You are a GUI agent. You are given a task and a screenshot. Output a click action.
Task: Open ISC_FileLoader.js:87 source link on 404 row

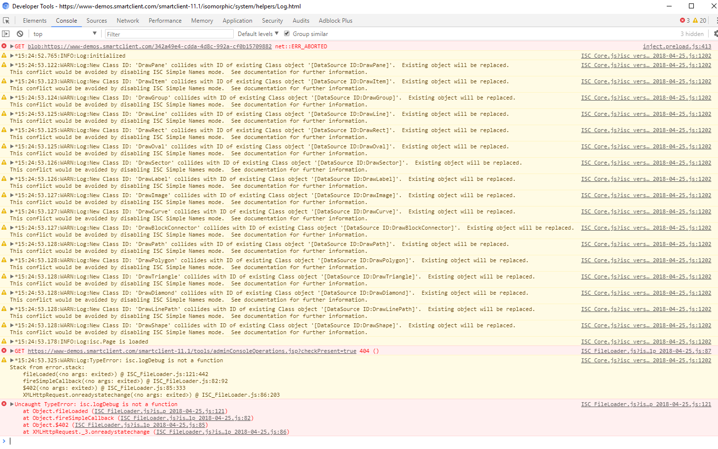click(646, 351)
